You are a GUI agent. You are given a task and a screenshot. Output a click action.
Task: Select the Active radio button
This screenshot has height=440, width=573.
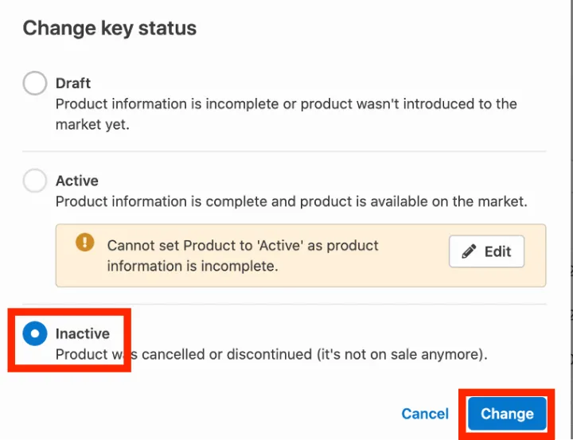(x=35, y=181)
